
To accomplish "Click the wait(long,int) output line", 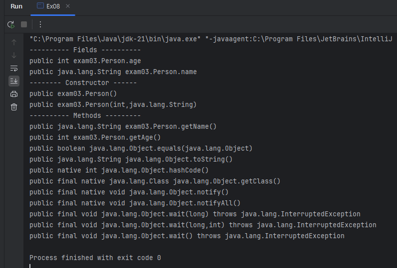I will (x=202, y=225).
